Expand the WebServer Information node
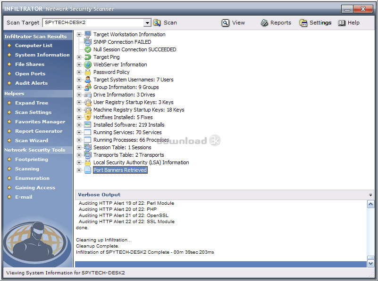This screenshot has width=378, height=281. [x=79, y=64]
